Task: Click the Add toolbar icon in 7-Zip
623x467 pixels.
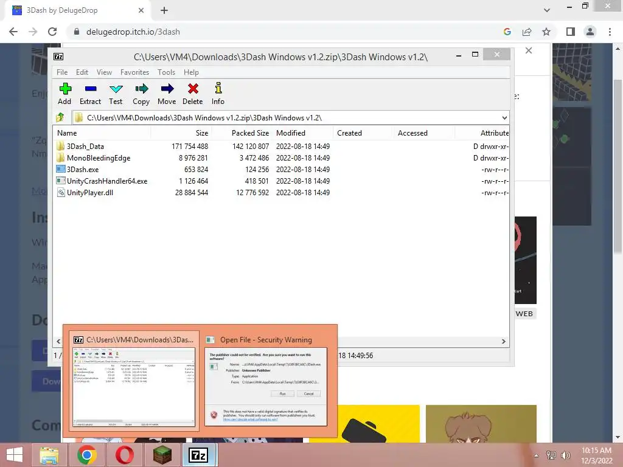Action: tap(64, 89)
